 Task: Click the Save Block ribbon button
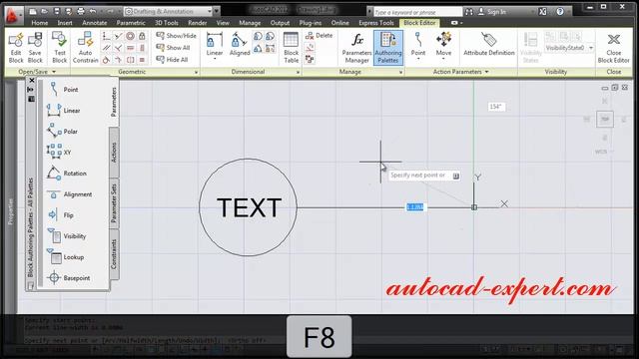coord(35,48)
